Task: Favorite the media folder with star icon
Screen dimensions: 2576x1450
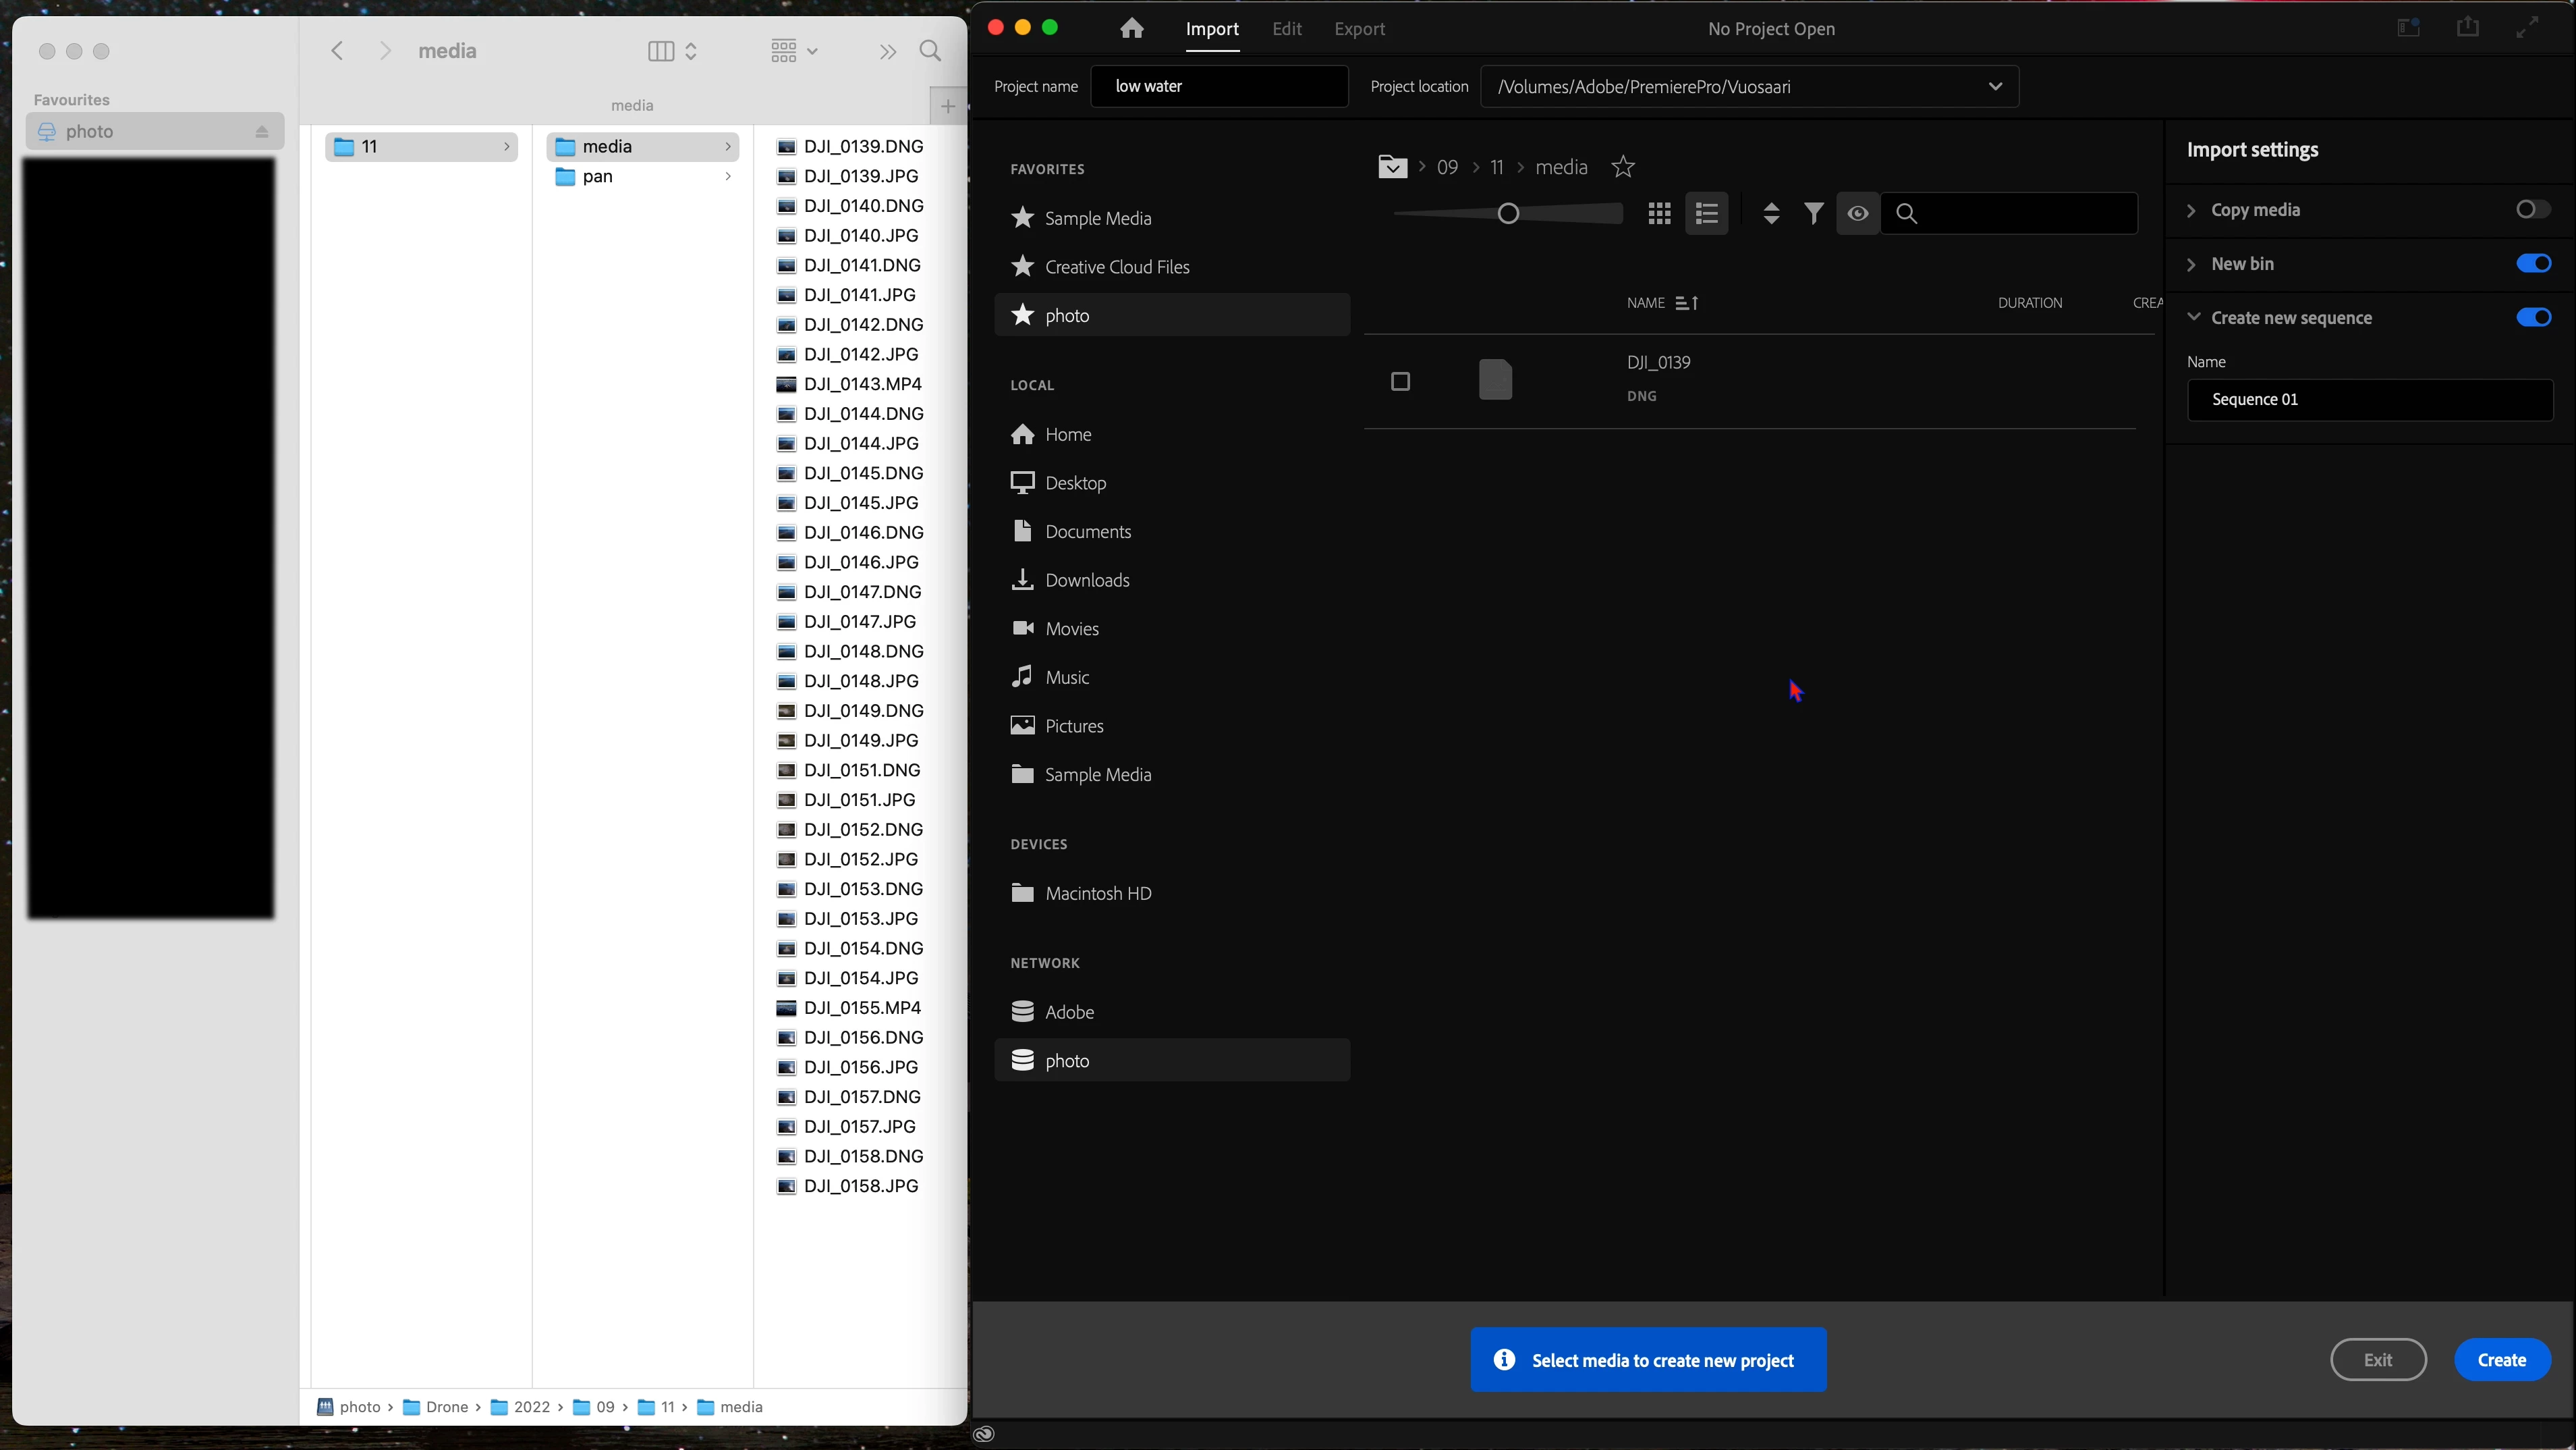Action: (1623, 167)
